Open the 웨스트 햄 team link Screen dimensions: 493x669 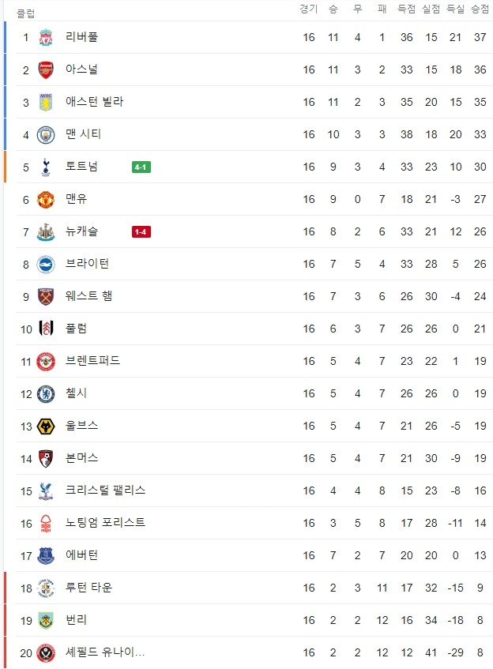tap(88, 296)
